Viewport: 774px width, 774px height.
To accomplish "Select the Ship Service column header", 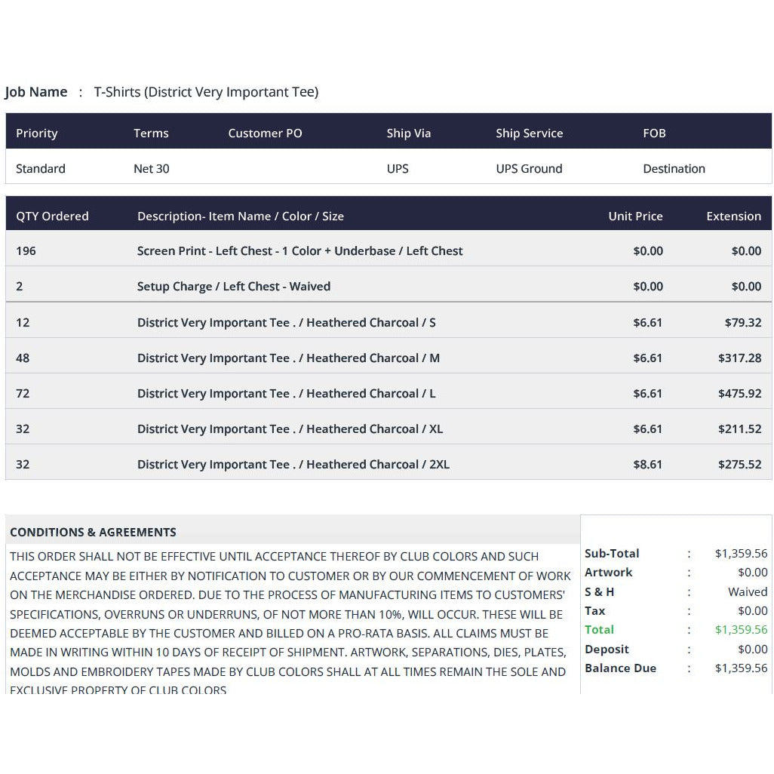I will [x=529, y=134].
